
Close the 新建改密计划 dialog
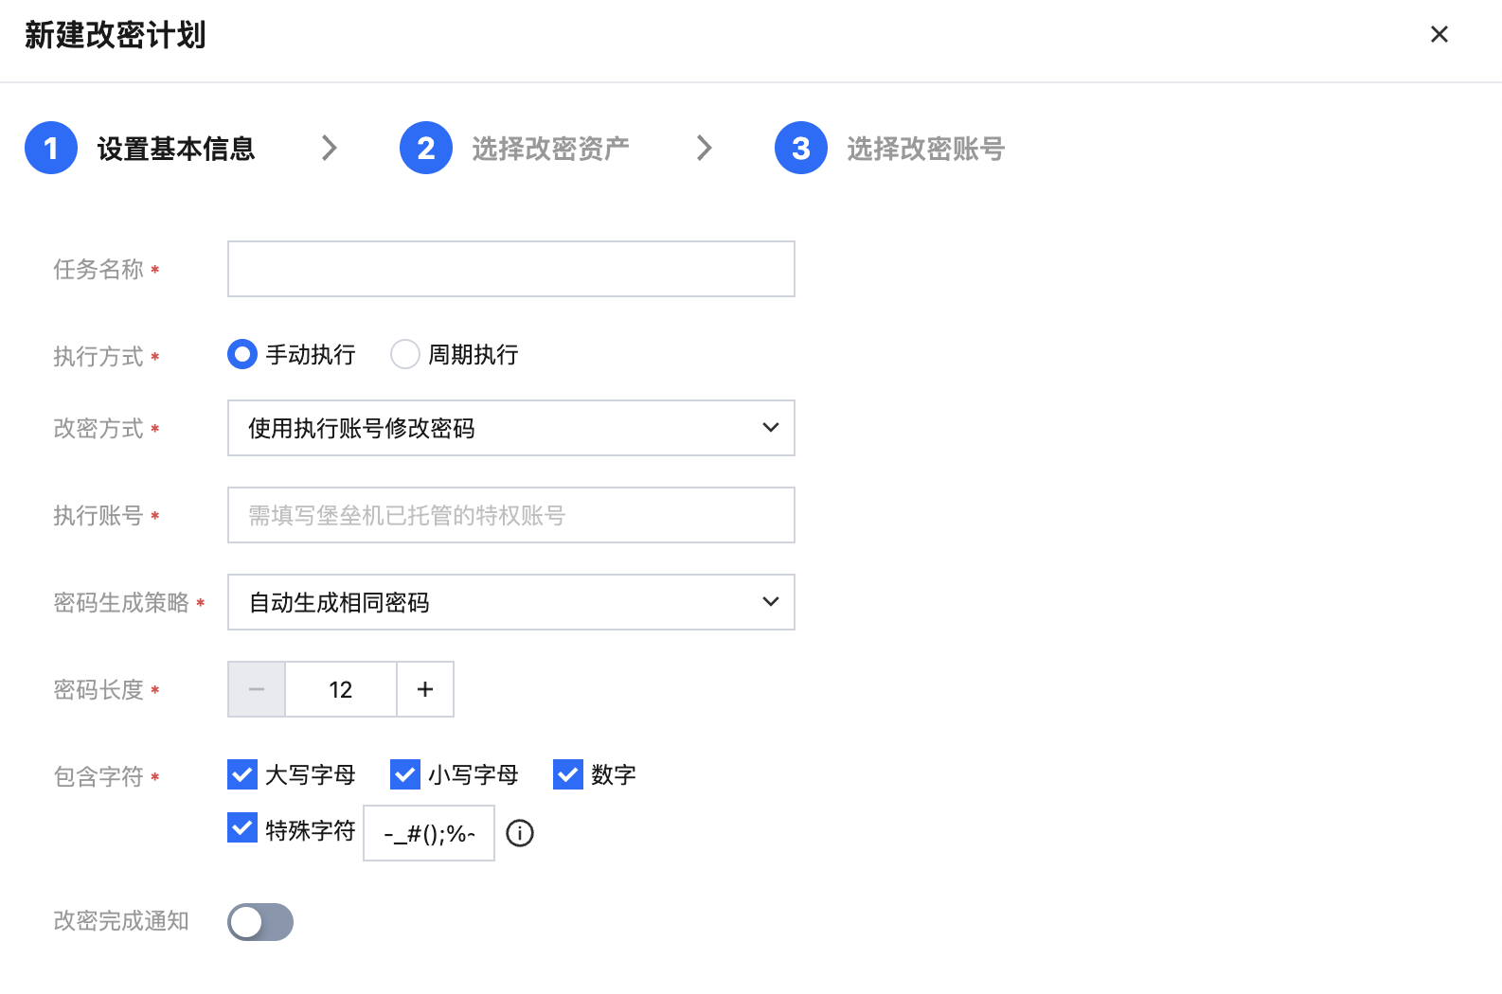coord(1439,35)
